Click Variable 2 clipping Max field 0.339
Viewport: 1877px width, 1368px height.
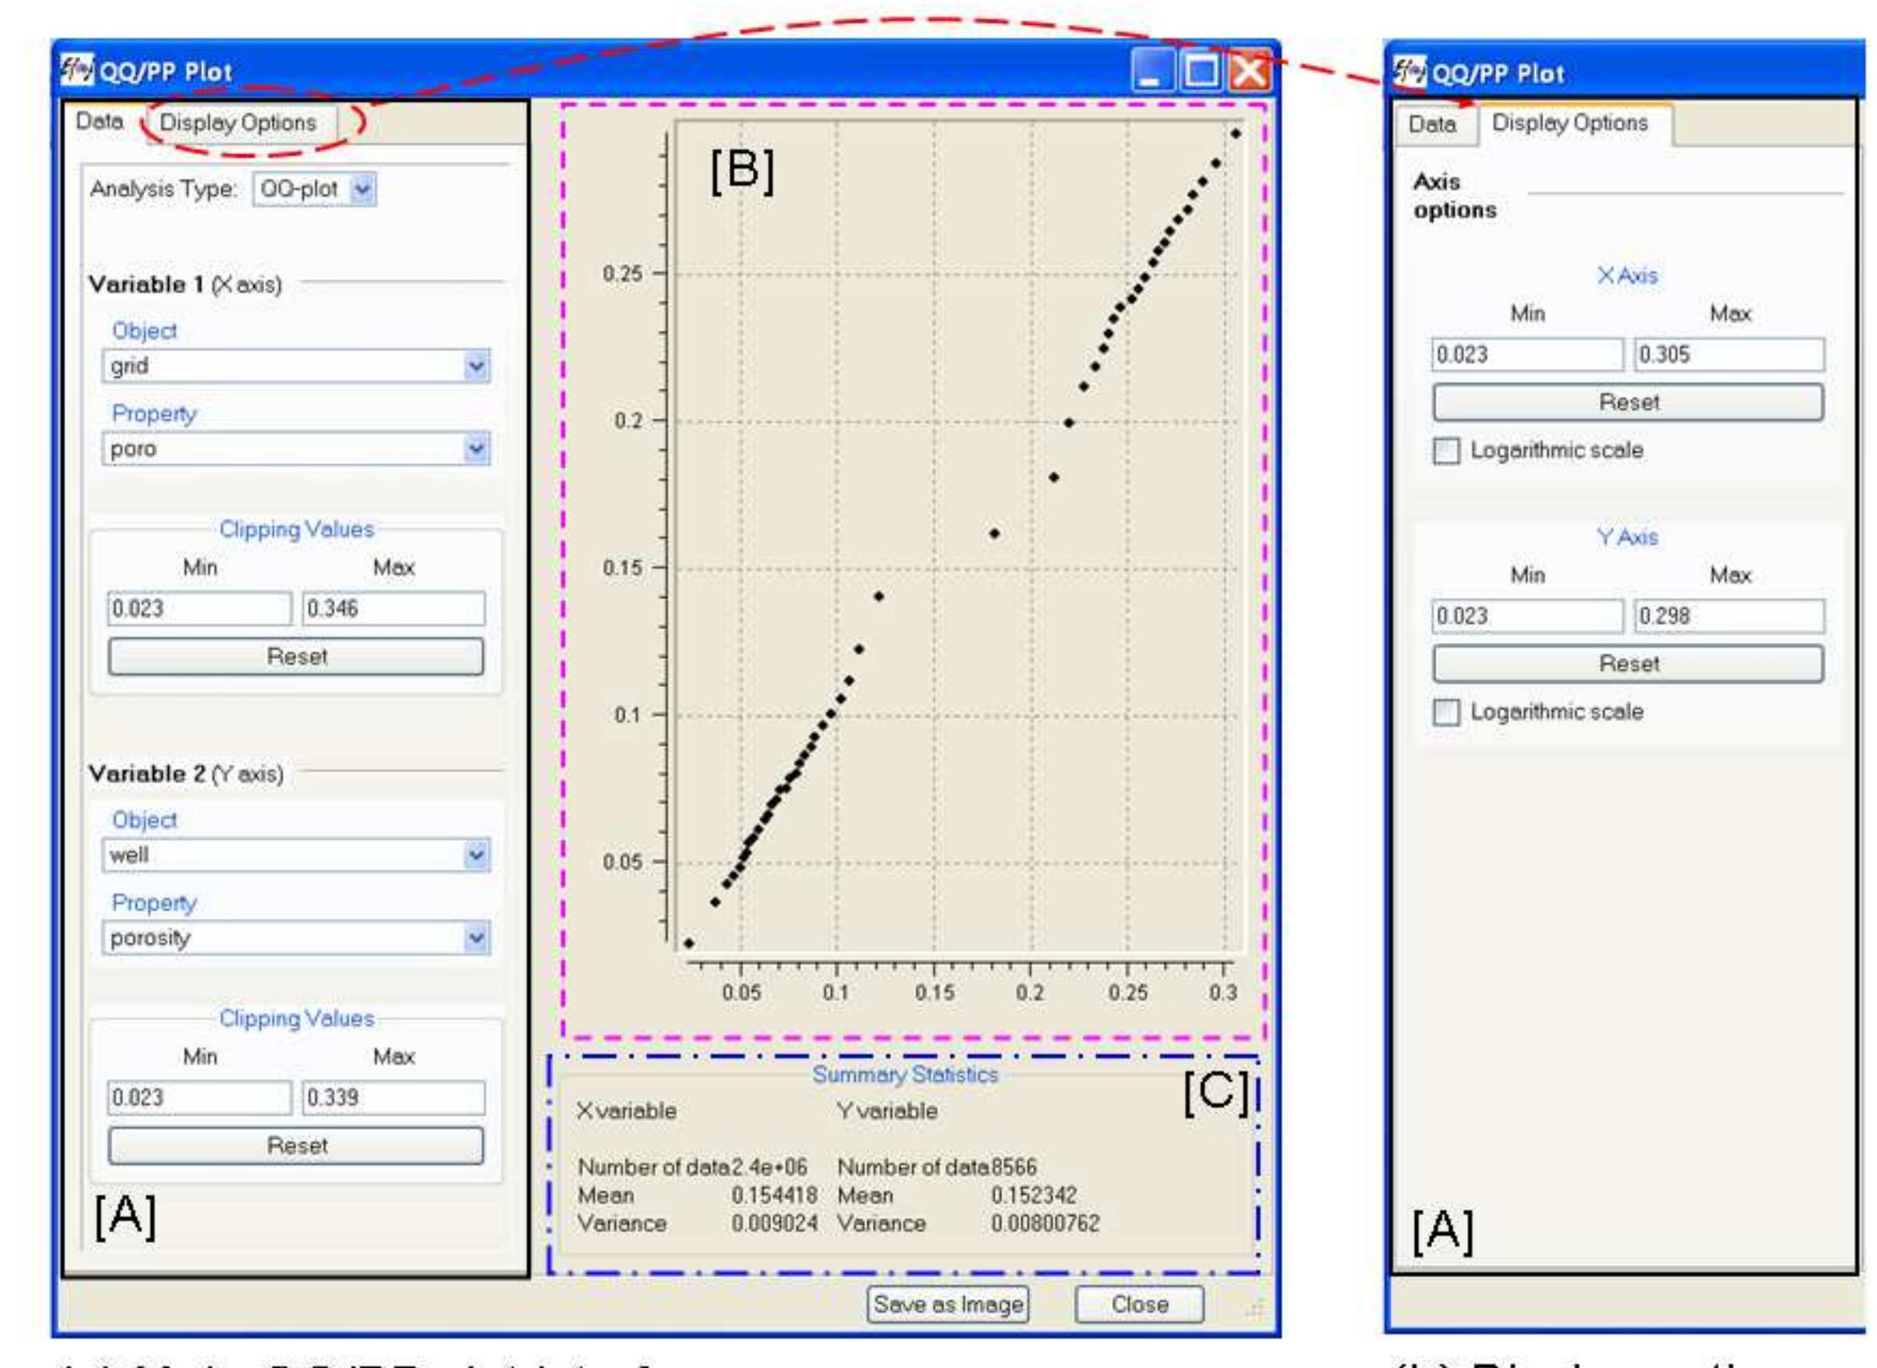pyautogui.click(x=393, y=1098)
